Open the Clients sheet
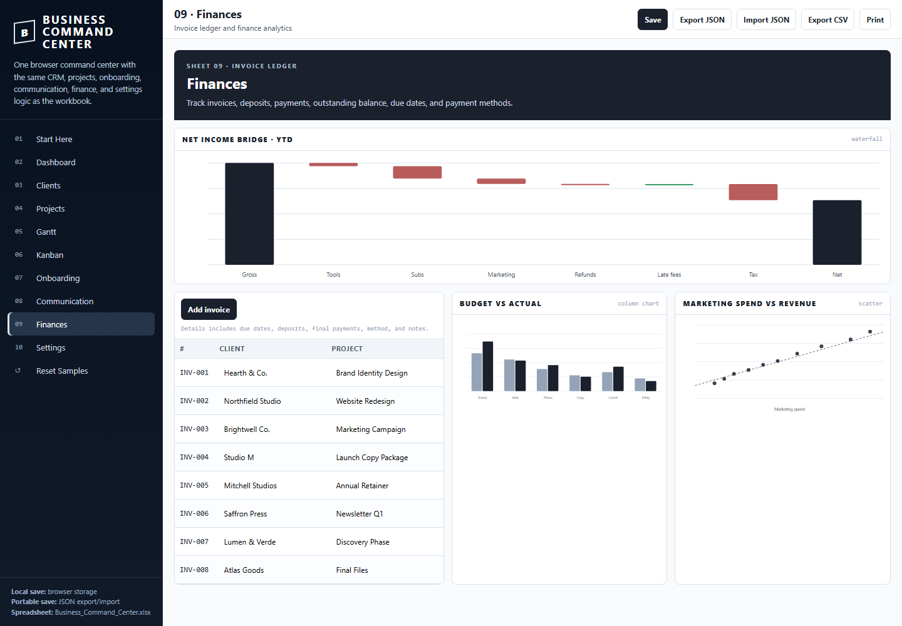 [x=81, y=185]
